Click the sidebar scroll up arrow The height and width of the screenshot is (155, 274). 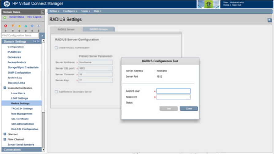pyautogui.click(x=43, y=40)
